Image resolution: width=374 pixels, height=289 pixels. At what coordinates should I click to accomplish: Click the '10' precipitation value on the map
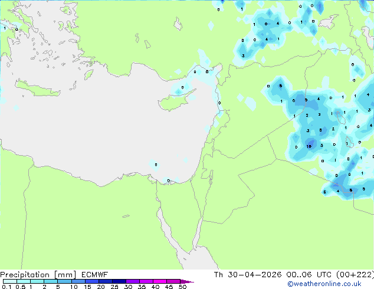pos(309,146)
